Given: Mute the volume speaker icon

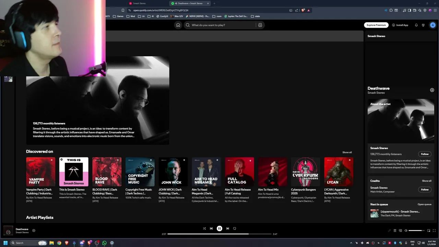Looking at the screenshot, I should point(406,231).
